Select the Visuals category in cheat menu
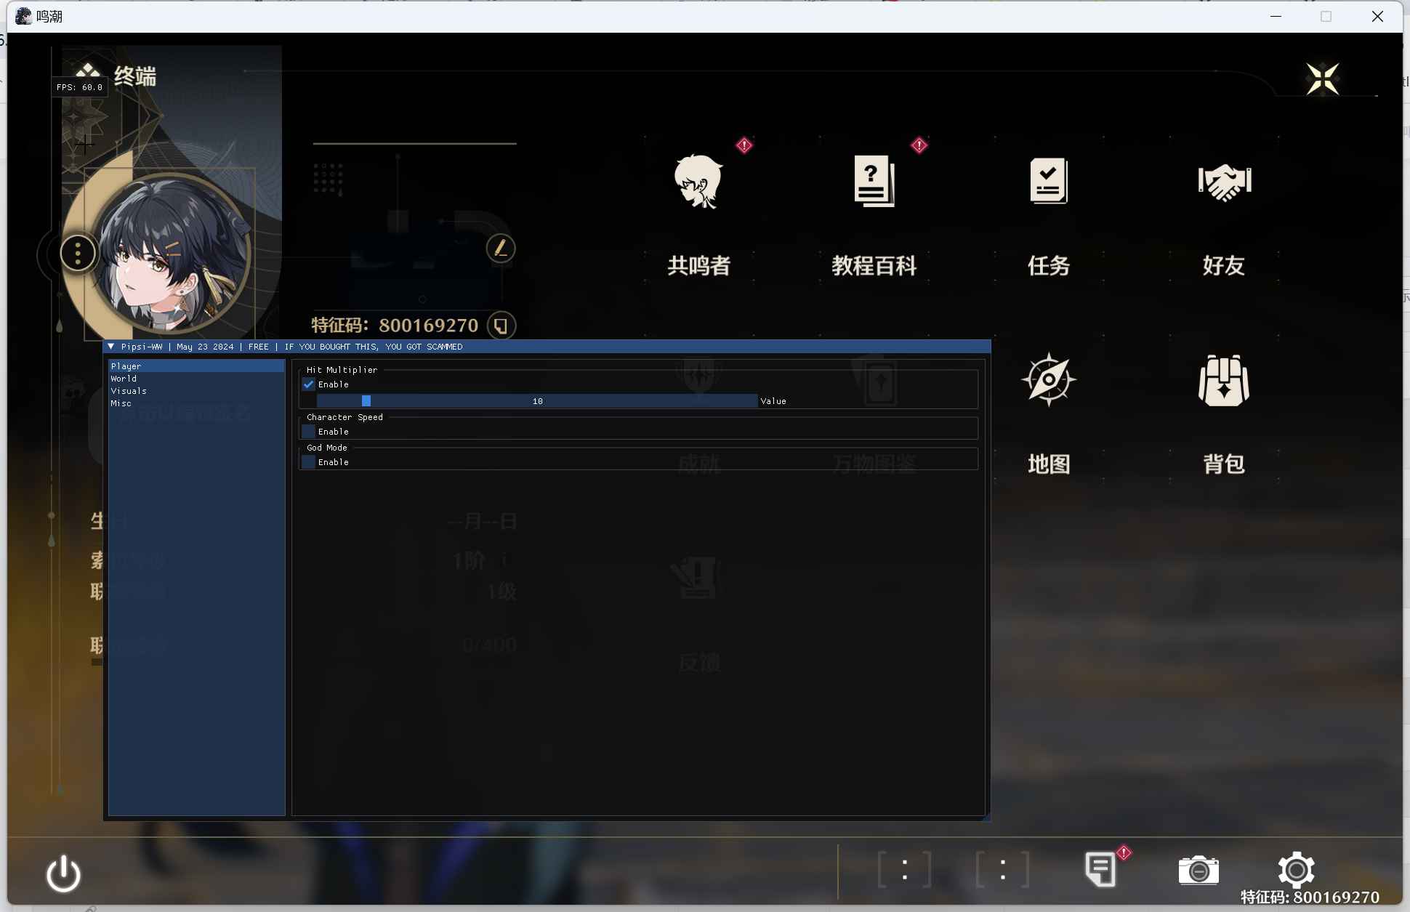 tap(129, 391)
